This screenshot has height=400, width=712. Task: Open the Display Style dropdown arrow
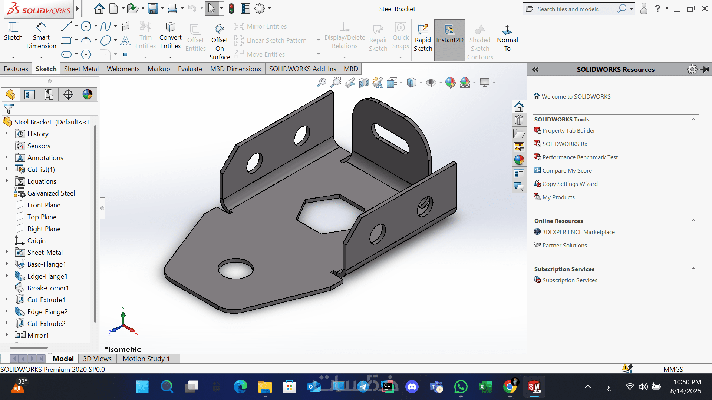point(421,83)
